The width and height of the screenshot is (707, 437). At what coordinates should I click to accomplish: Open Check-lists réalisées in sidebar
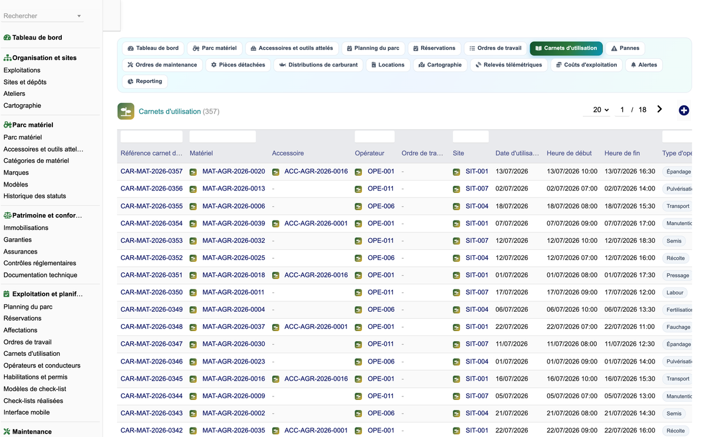[x=34, y=401]
